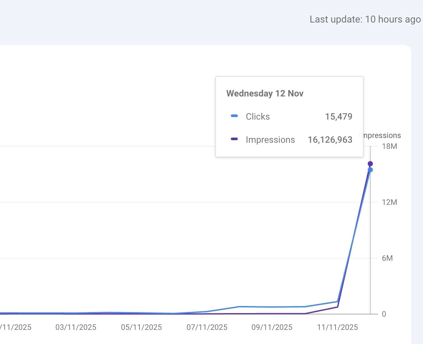Select the Impressions label in the tooltip
This screenshot has height=344, width=423.
coord(270,140)
